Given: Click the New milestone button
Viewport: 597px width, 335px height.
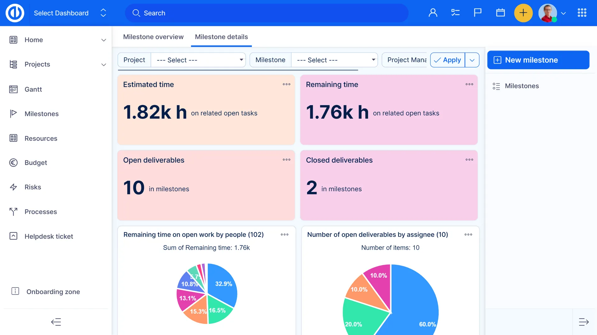Looking at the screenshot, I should pyautogui.click(x=538, y=60).
